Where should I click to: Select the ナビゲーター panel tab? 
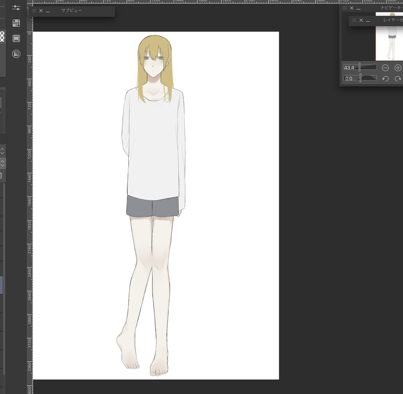(x=390, y=8)
